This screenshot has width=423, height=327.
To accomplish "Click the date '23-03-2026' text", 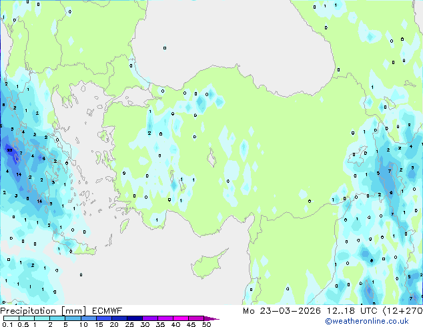I will point(290,311).
